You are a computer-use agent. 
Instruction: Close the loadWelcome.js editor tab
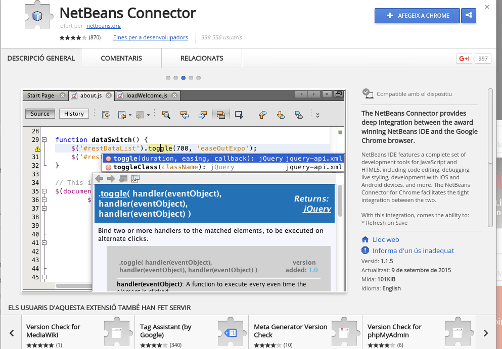[x=174, y=95]
